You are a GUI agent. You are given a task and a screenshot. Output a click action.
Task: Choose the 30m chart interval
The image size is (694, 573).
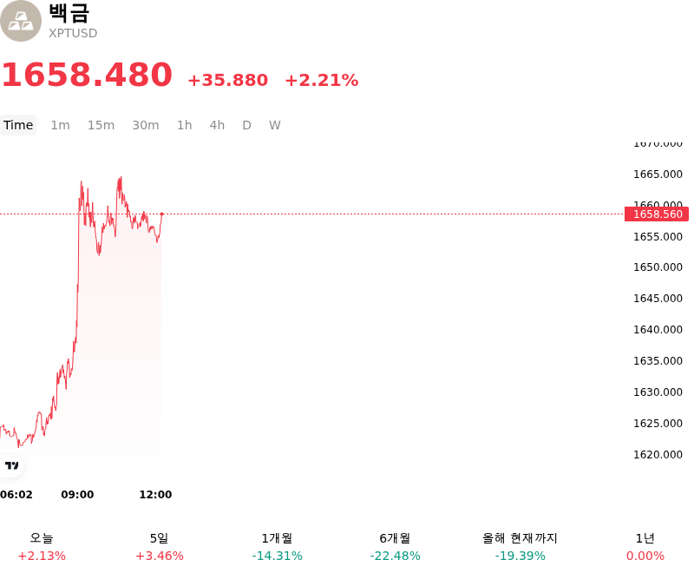(146, 125)
